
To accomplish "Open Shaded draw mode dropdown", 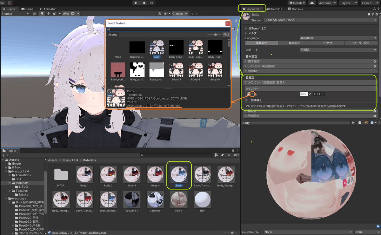I will (x=15, y=14).
